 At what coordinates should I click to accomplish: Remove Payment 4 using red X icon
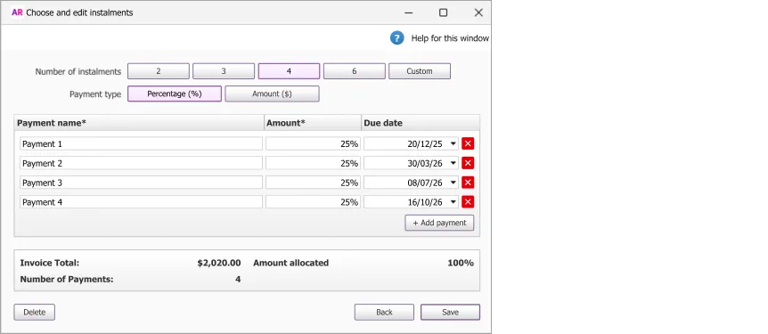[468, 202]
